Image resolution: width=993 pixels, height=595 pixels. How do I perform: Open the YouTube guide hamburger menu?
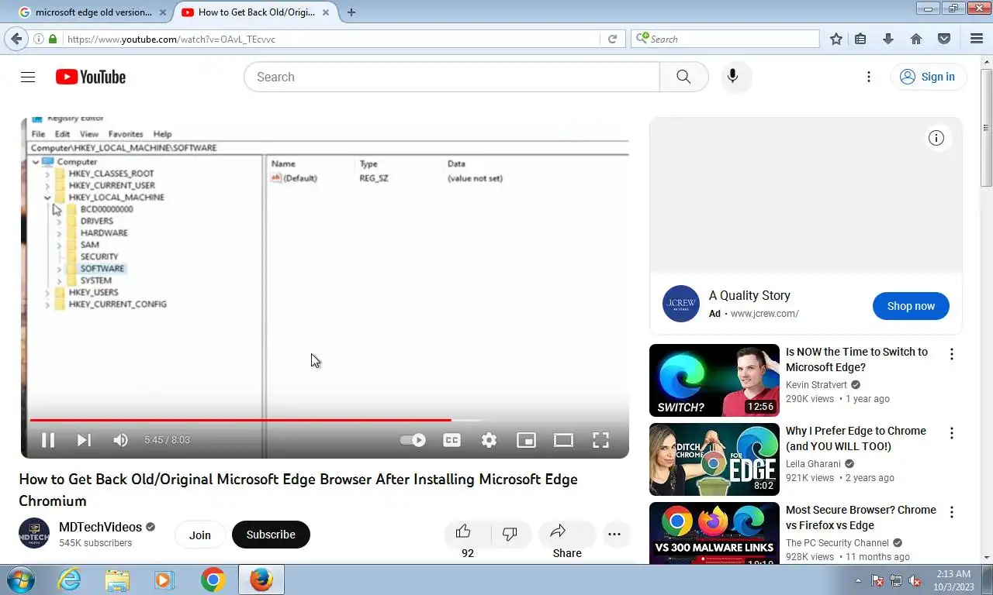28,77
